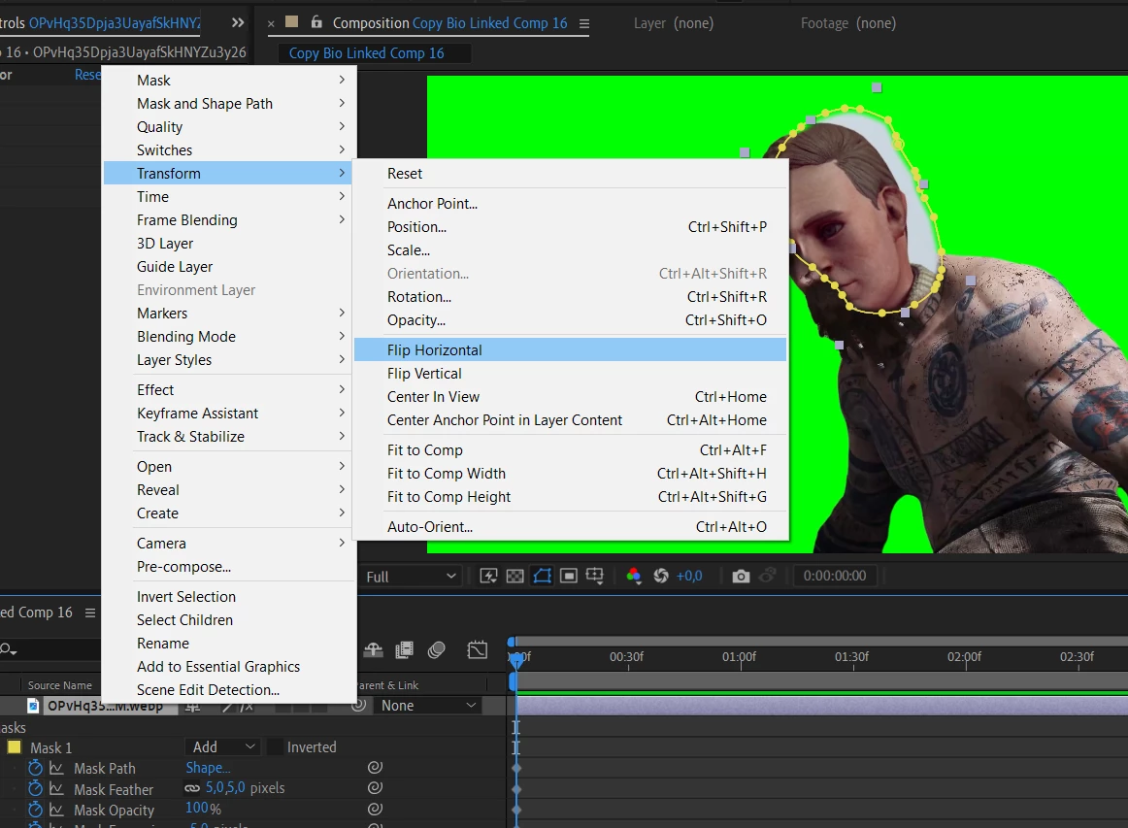
Task: Toggle Mask Opacity stopwatch icon
Action: click(x=35, y=810)
